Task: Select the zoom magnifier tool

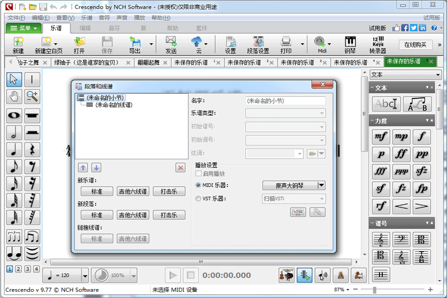Action: point(32,96)
